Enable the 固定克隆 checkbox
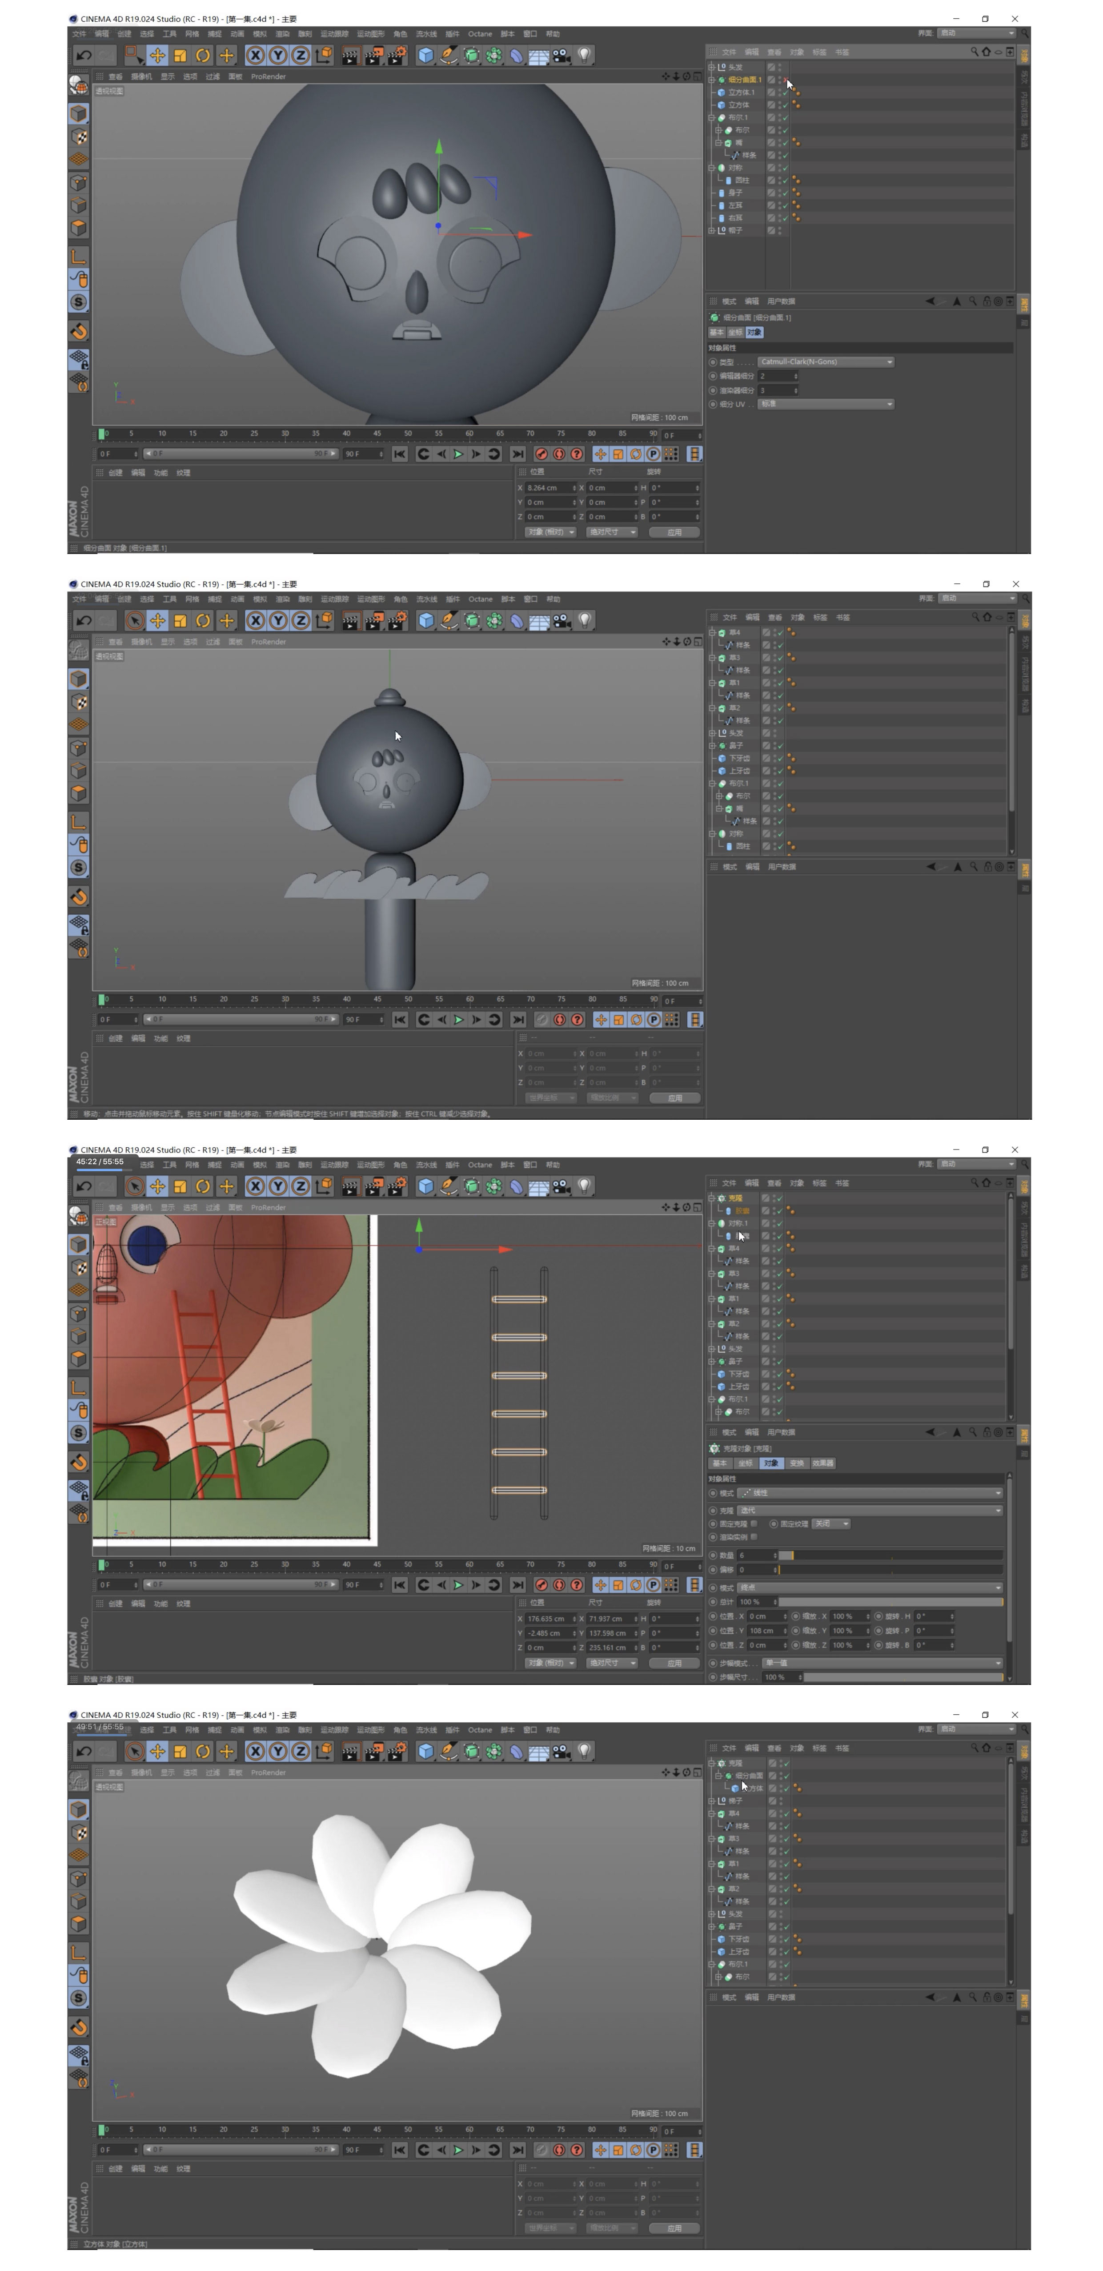Viewport: 1103px width, 2271px height. pyautogui.click(x=755, y=1523)
